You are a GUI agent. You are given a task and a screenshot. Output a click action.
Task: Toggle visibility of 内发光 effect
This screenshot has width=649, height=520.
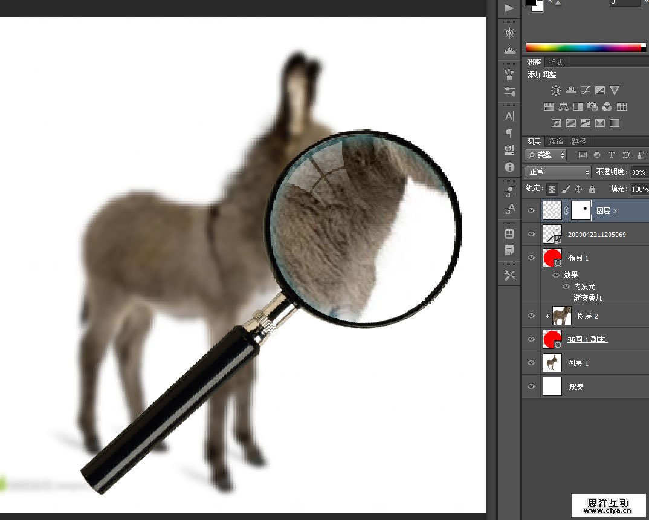click(x=566, y=287)
